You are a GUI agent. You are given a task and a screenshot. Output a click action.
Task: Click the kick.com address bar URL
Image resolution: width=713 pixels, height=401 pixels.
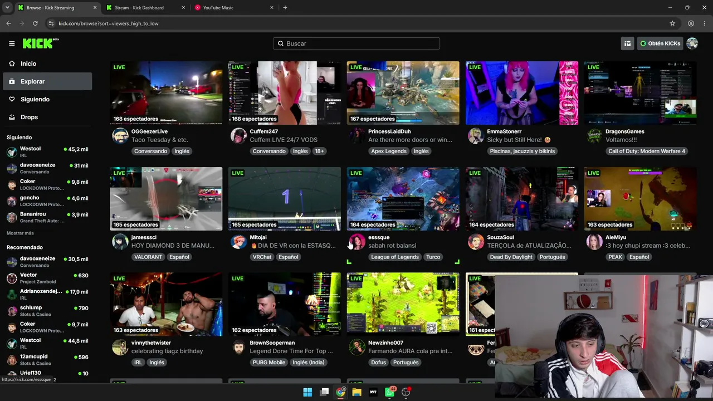[x=109, y=23]
